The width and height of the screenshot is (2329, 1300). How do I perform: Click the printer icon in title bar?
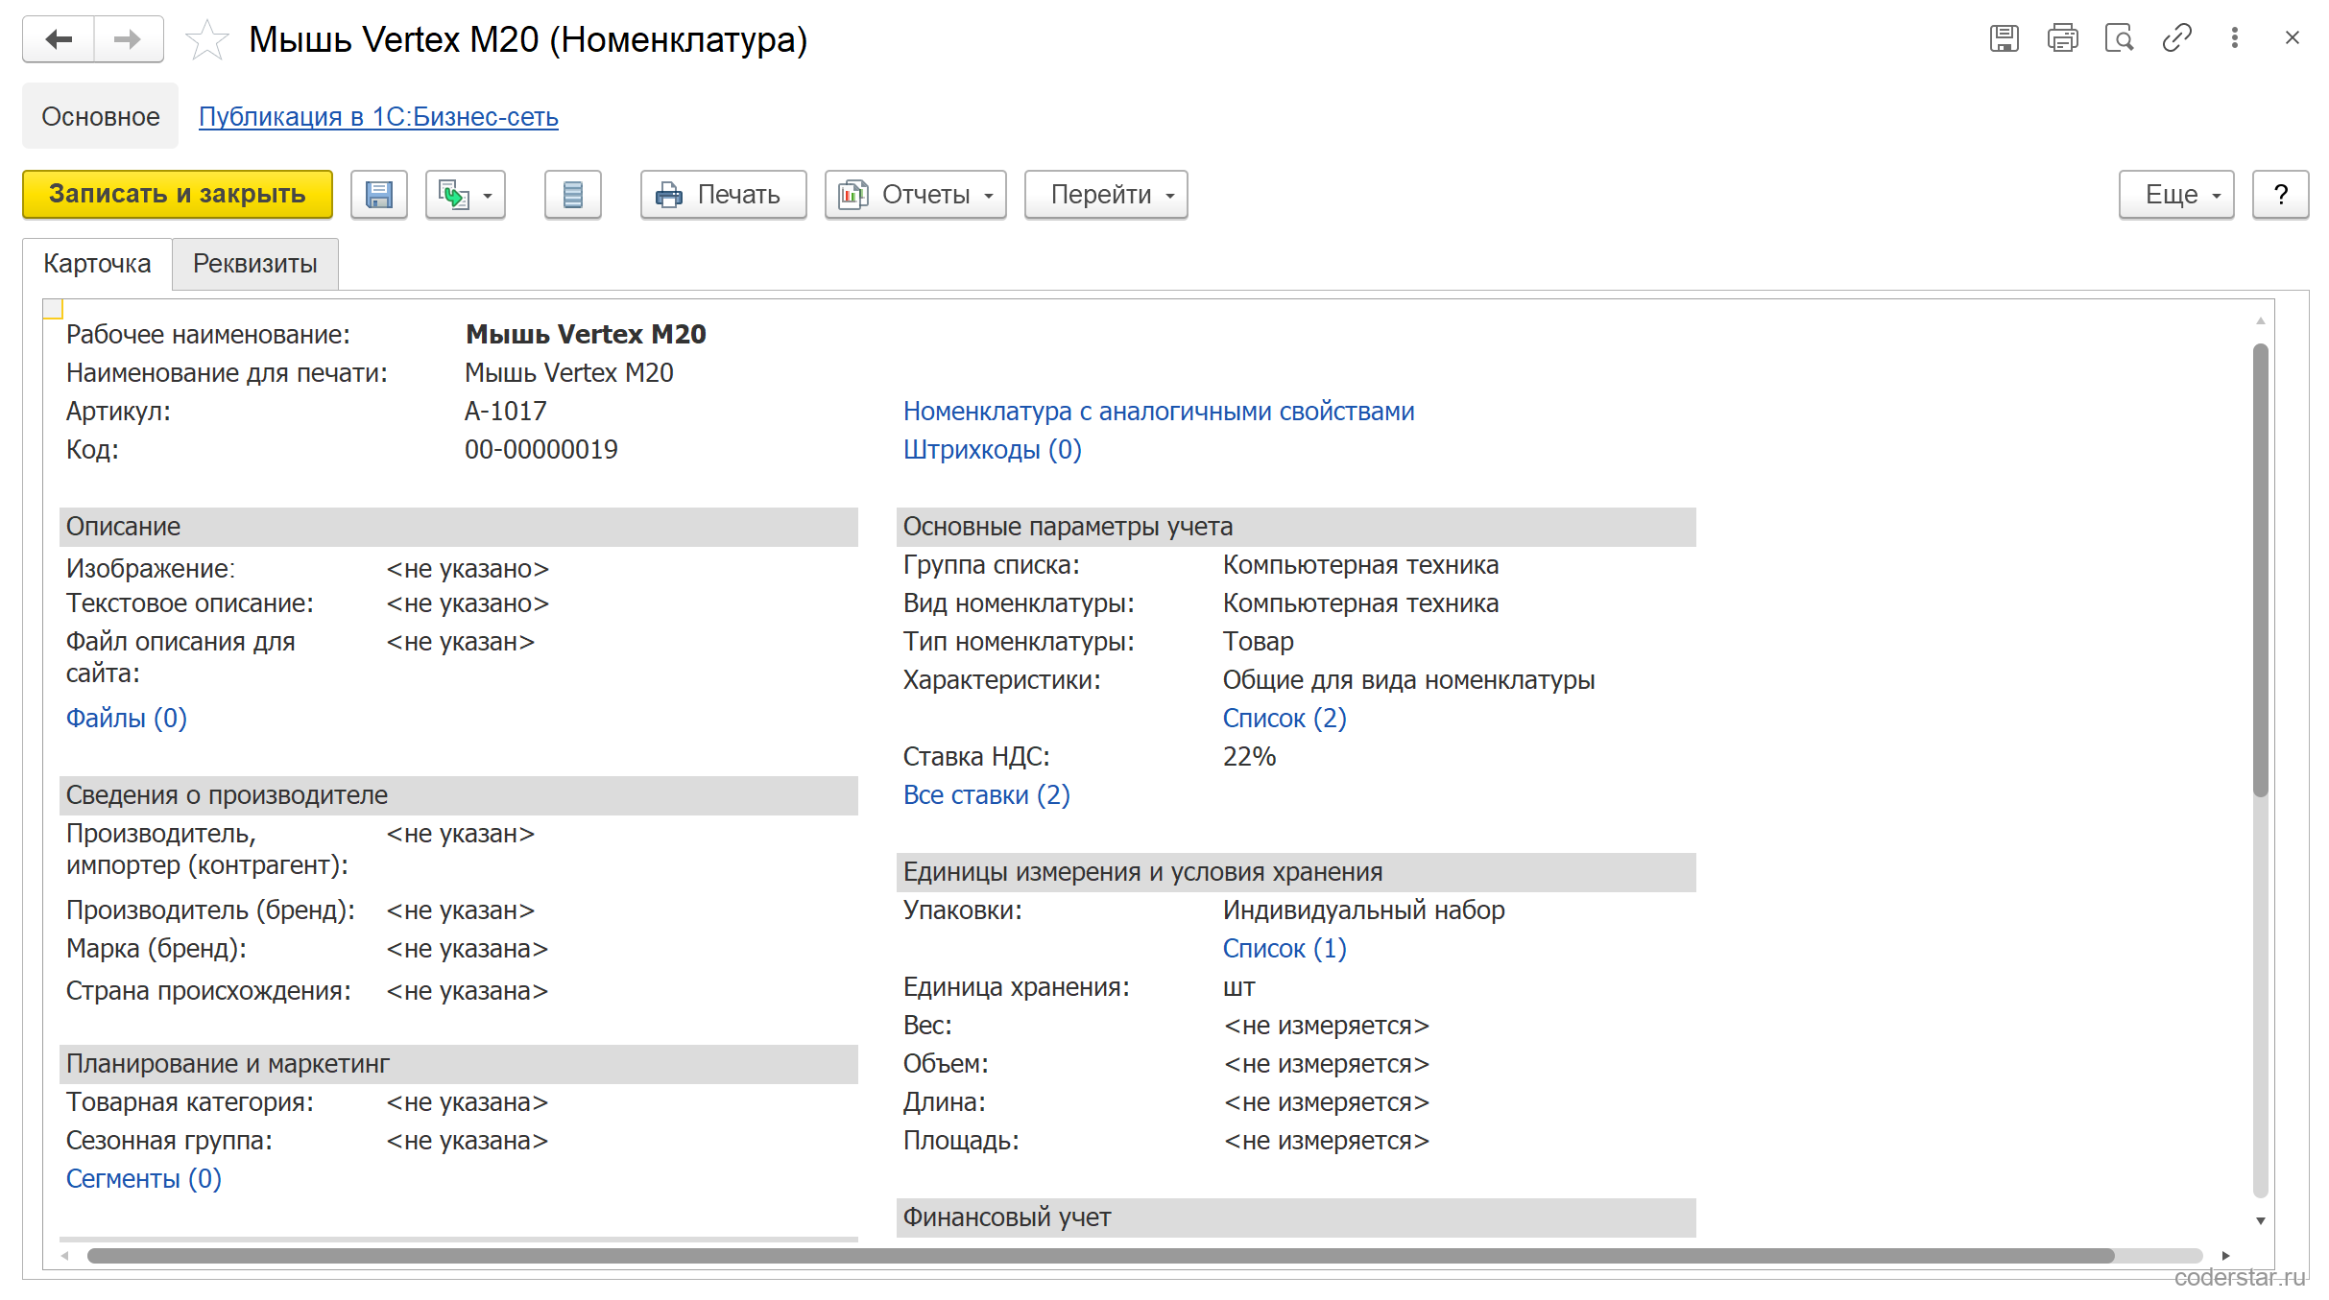(x=2062, y=38)
